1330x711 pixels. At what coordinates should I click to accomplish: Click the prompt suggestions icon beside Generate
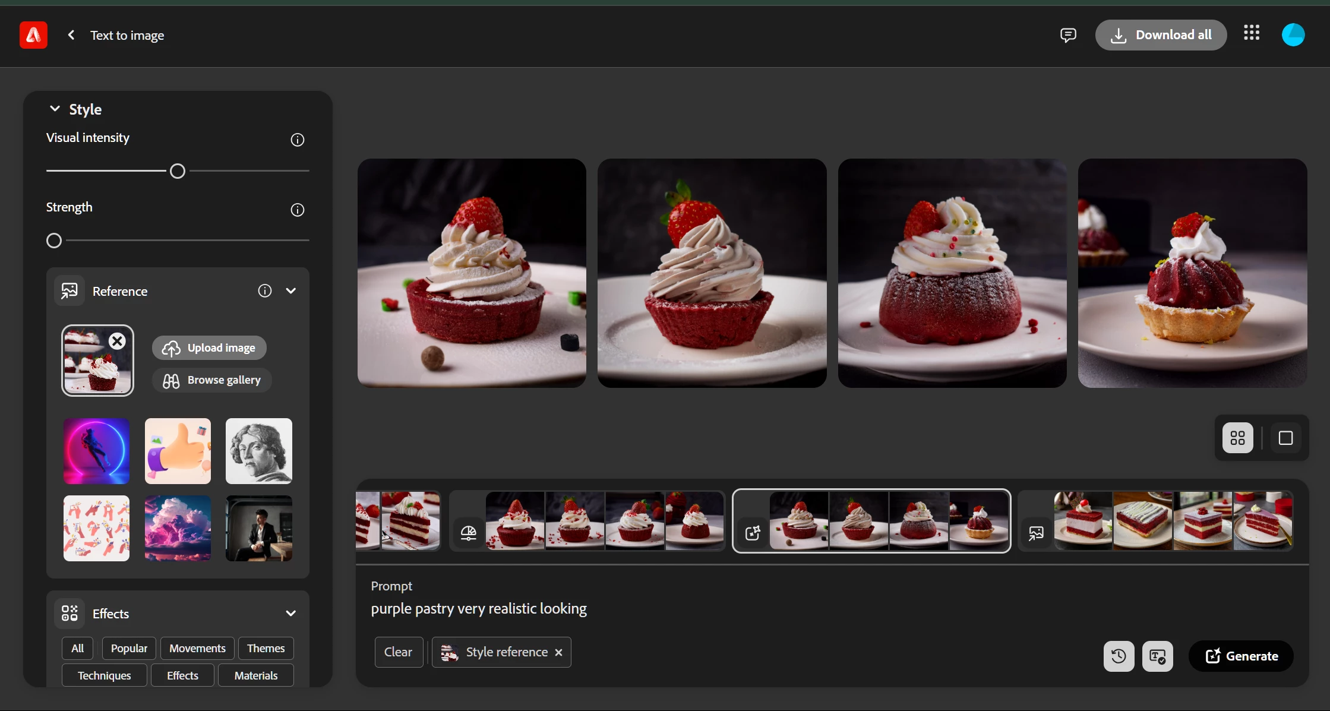[1157, 656]
